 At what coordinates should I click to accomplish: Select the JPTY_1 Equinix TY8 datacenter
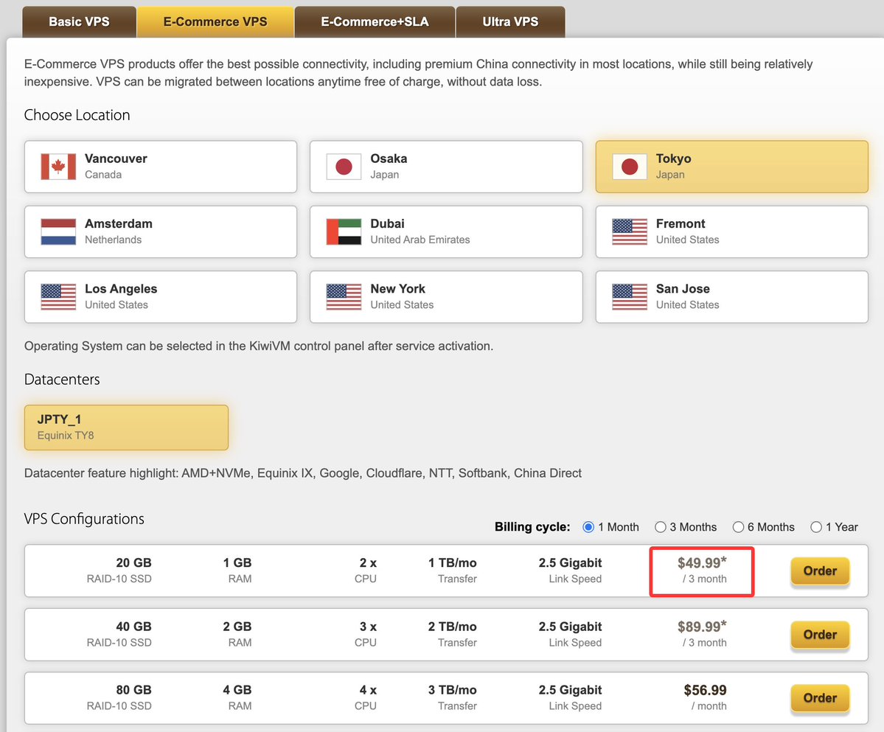[x=126, y=427]
